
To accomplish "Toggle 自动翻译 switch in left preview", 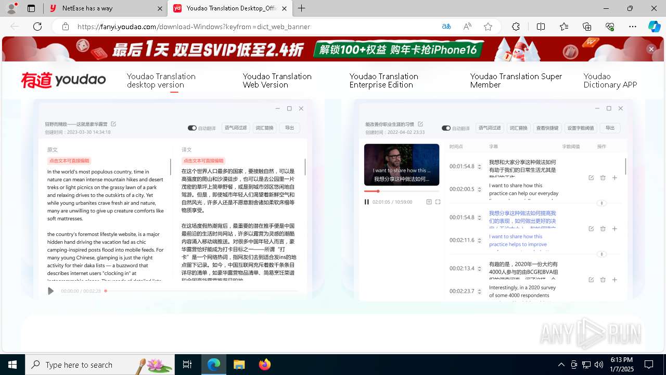I will tap(192, 128).
